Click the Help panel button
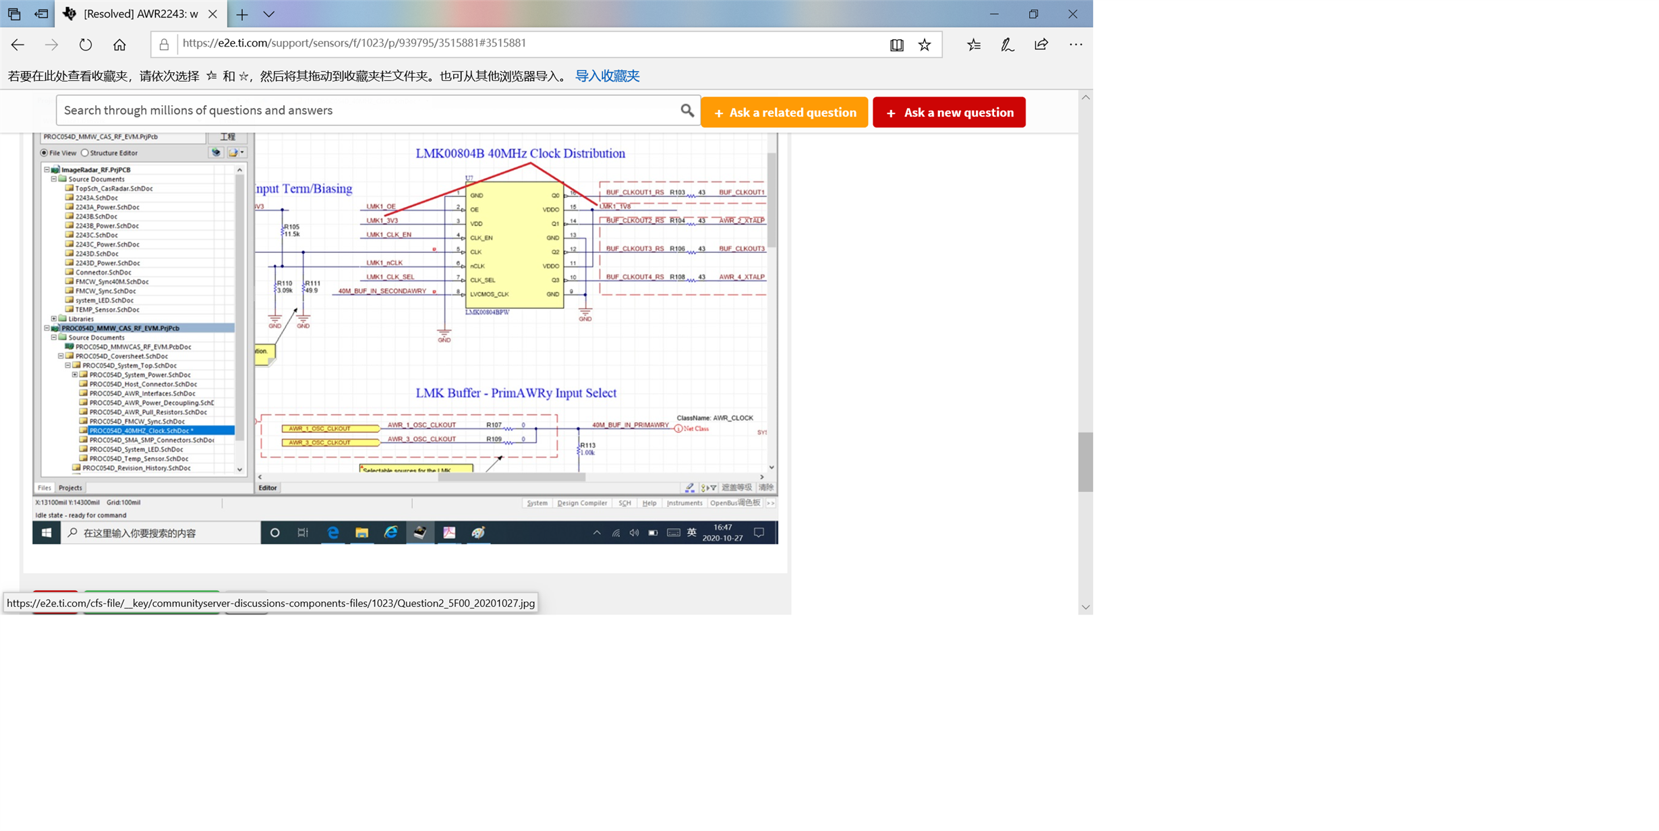 649,503
